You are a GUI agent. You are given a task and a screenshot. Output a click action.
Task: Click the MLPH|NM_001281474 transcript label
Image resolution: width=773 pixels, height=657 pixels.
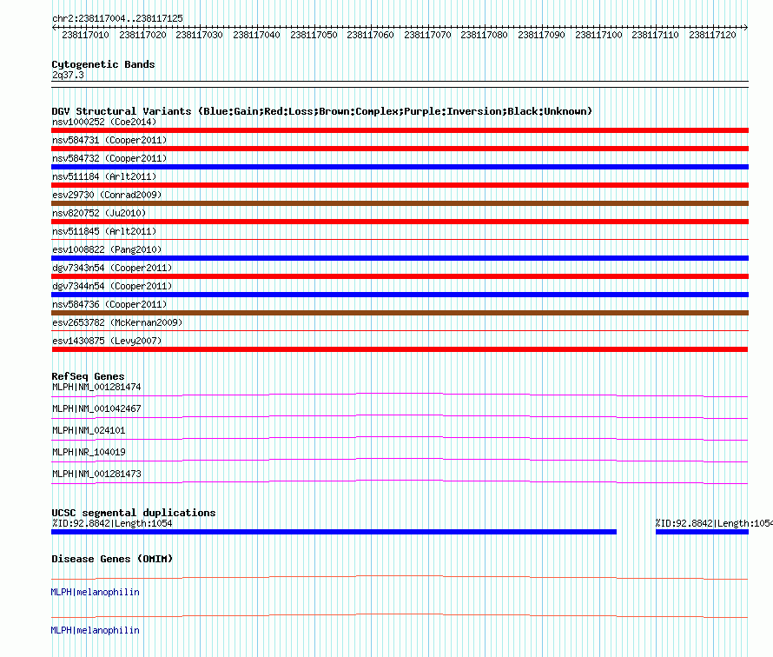click(x=96, y=388)
